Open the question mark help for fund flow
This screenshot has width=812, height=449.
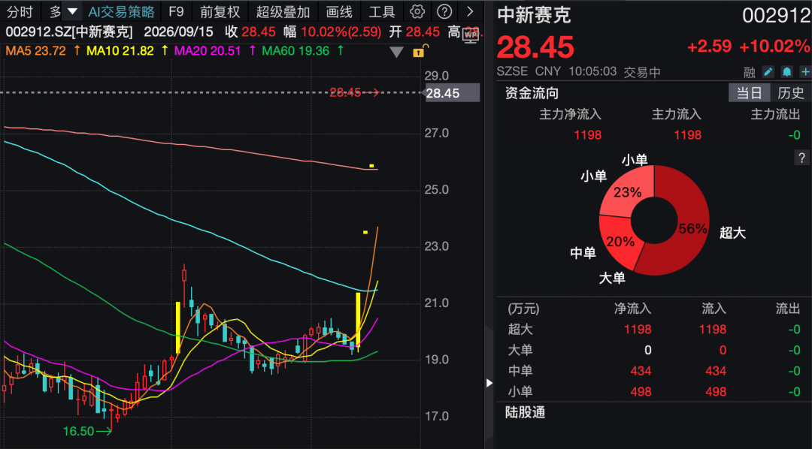pyautogui.click(x=801, y=158)
